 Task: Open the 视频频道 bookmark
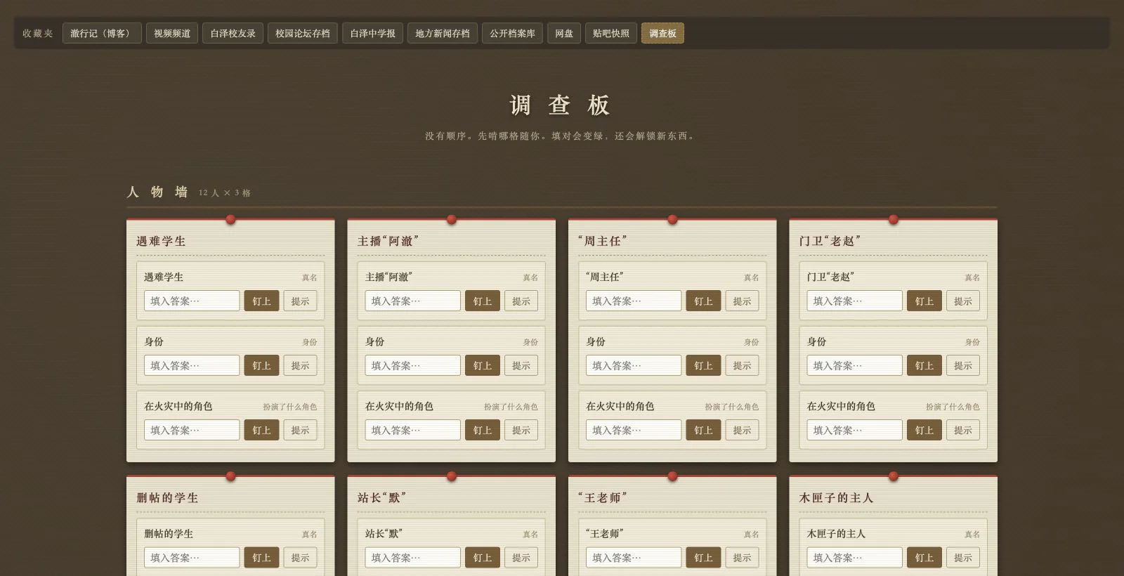pos(172,33)
